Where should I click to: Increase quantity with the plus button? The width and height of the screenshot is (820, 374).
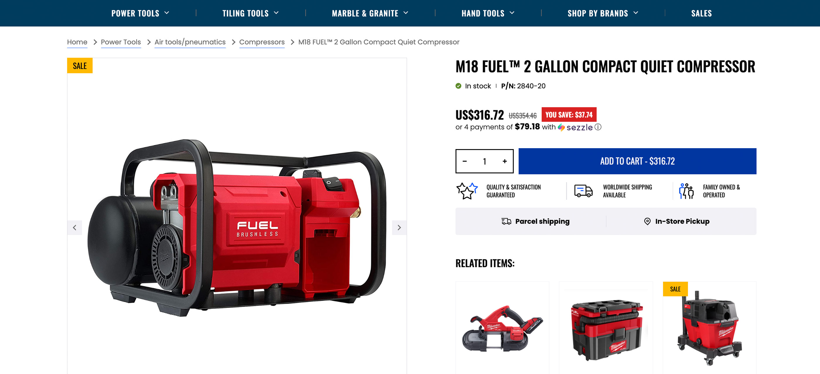coord(505,161)
